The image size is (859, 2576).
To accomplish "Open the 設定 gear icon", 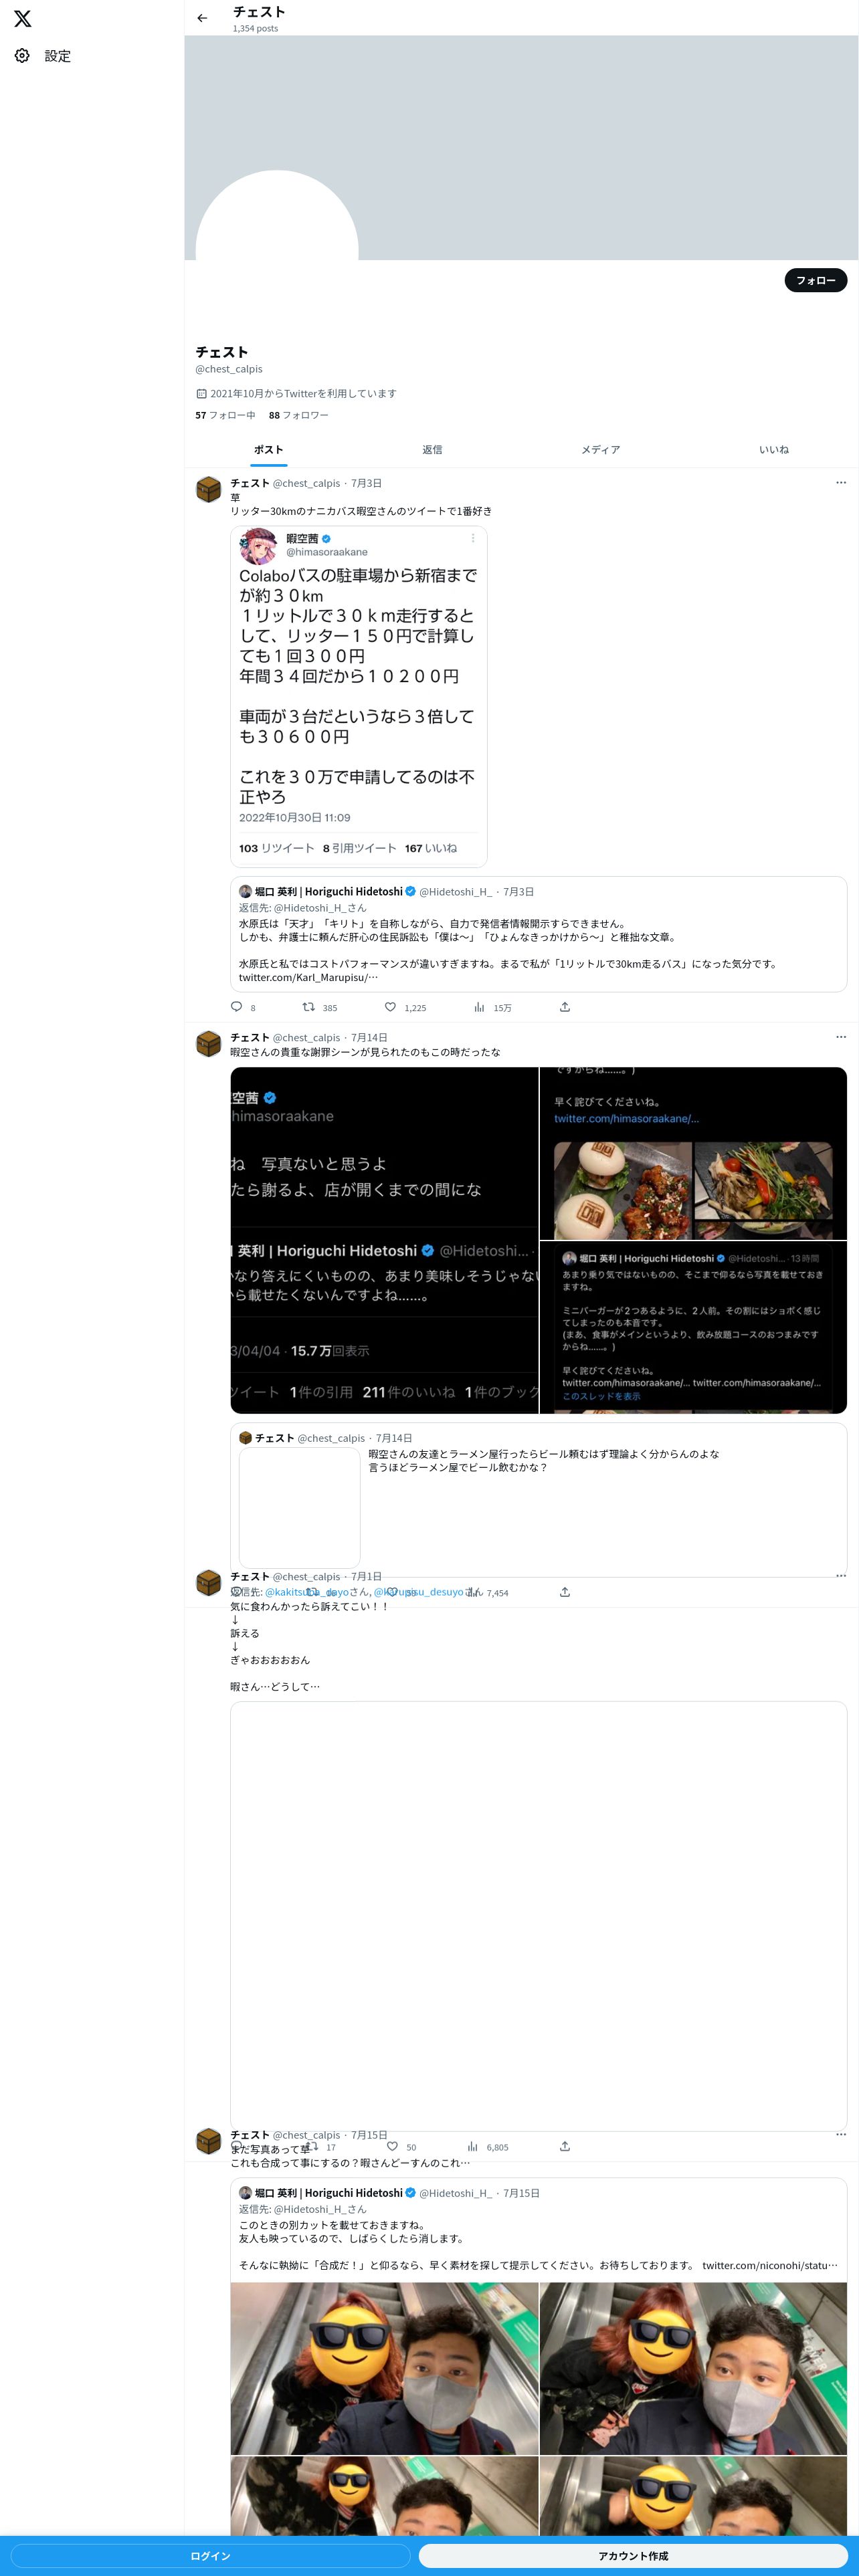I will (22, 56).
